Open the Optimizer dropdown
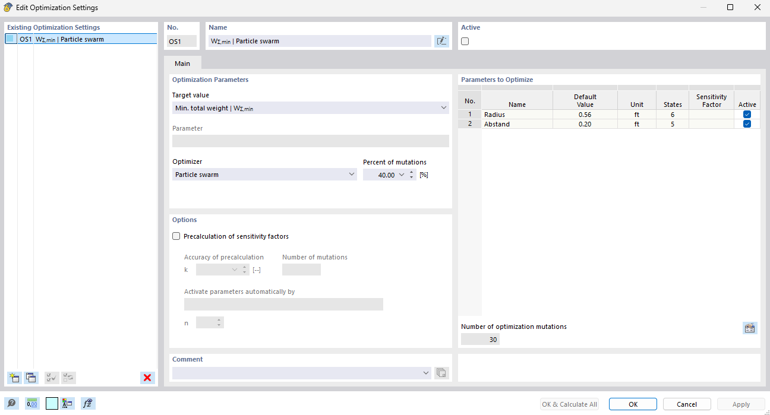This screenshot has height=415, width=770. [351, 174]
